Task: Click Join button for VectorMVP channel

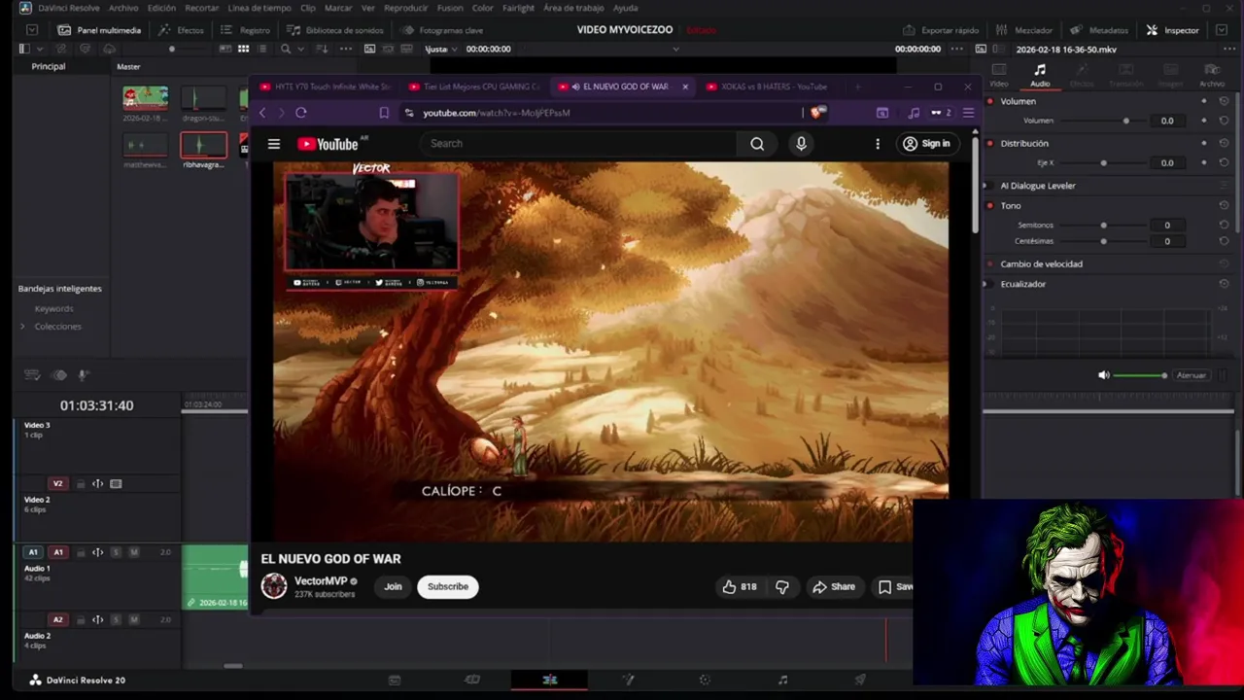Action: [x=393, y=586]
